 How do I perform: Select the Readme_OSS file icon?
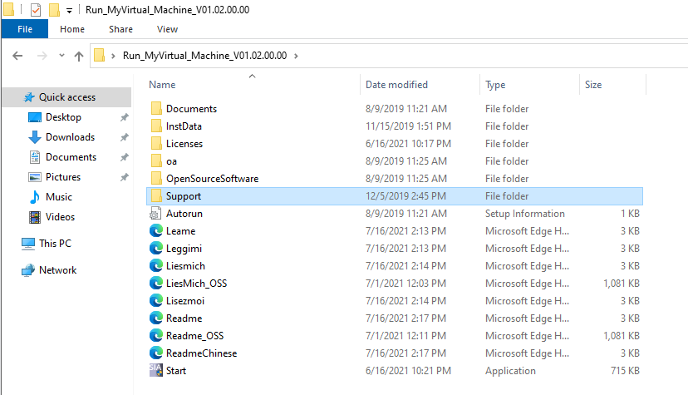click(155, 336)
